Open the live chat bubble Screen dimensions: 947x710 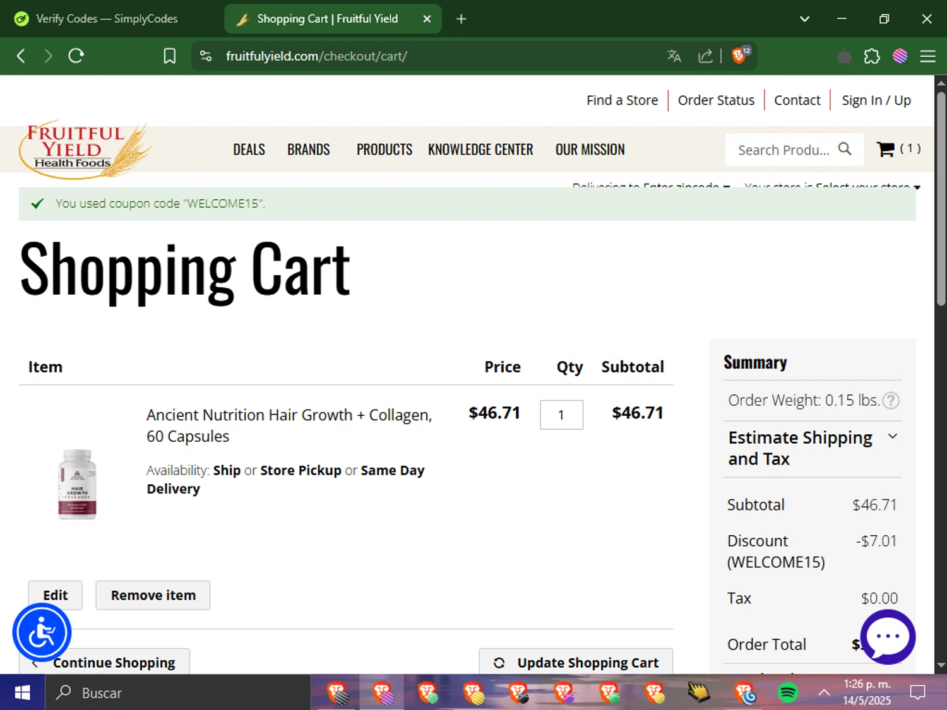click(x=888, y=636)
